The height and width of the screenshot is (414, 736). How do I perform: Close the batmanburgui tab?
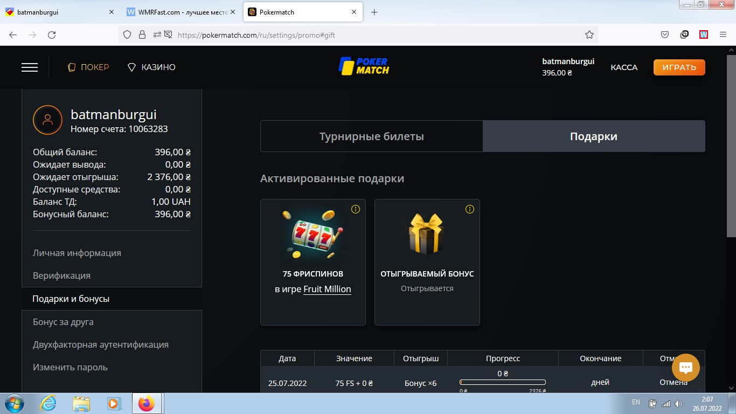112,12
